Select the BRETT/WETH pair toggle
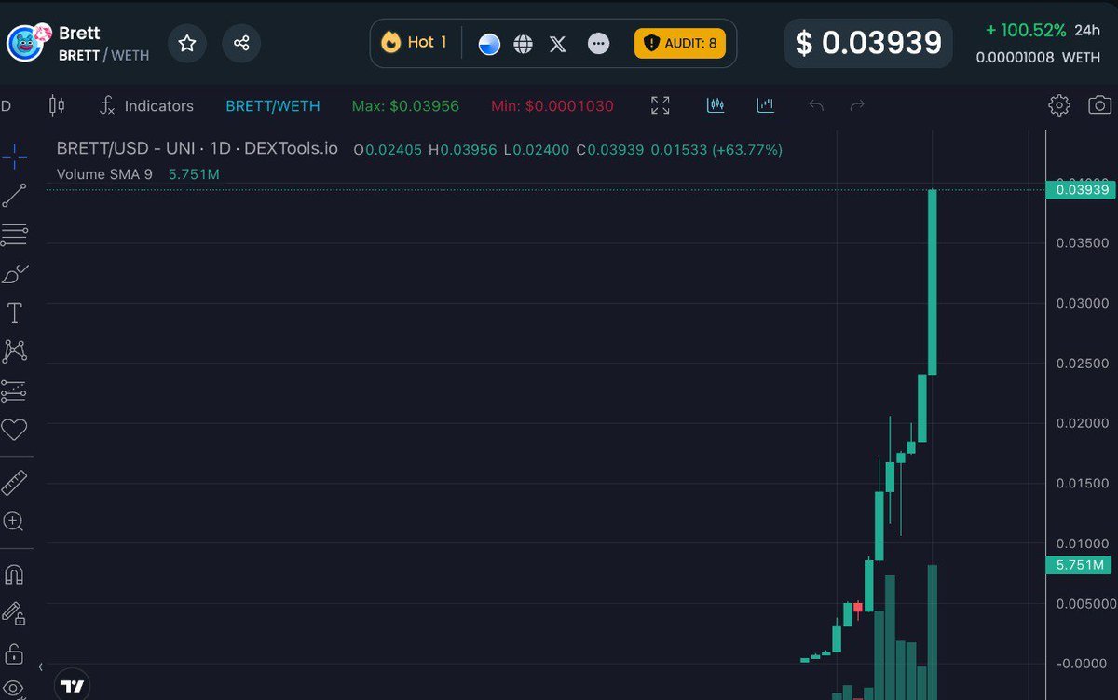This screenshot has width=1118, height=700. tap(273, 105)
